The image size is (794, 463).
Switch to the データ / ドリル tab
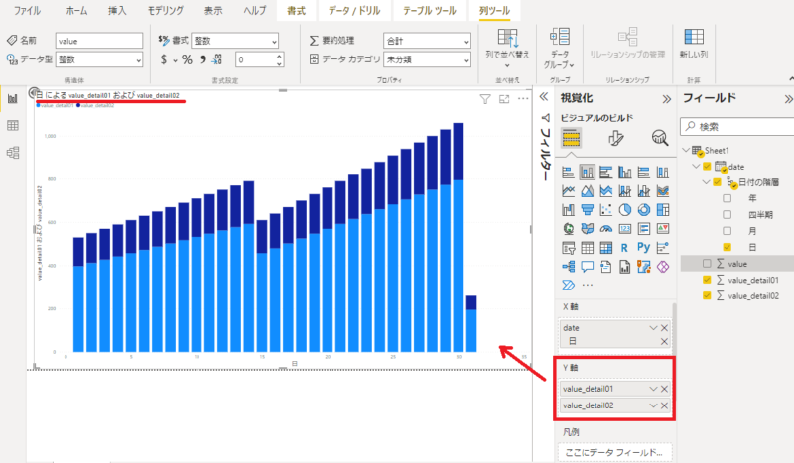click(354, 10)
